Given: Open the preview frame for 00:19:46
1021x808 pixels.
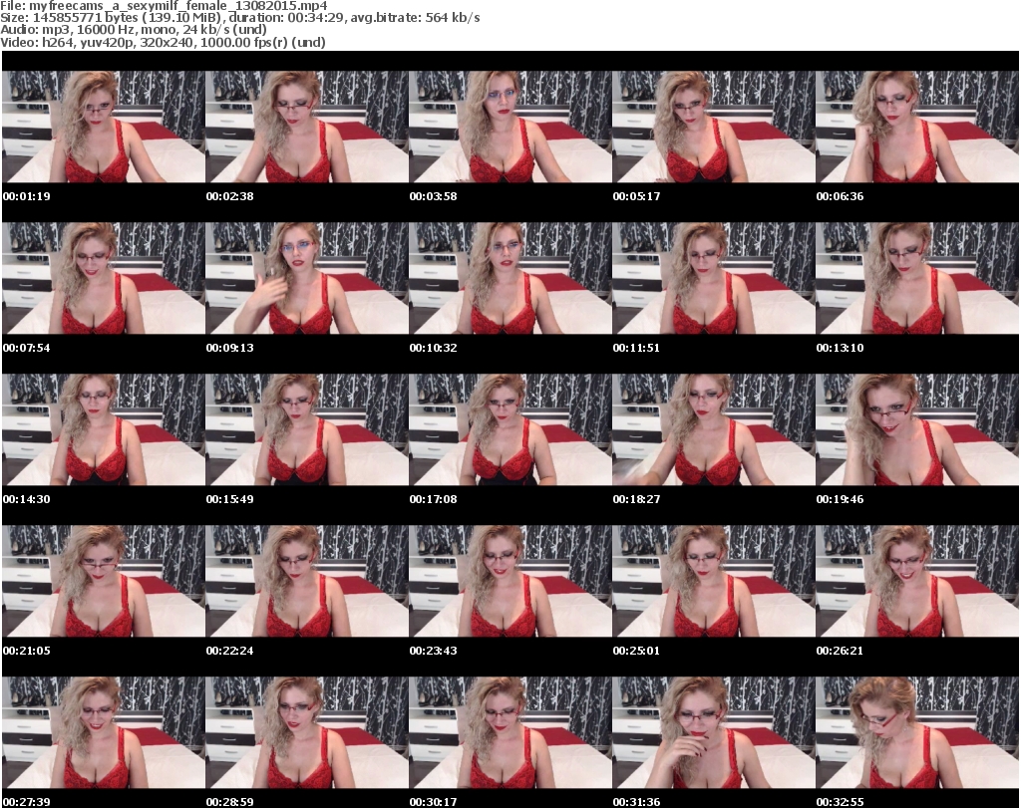Looking at the screenshot, I should tap(917, 430).
